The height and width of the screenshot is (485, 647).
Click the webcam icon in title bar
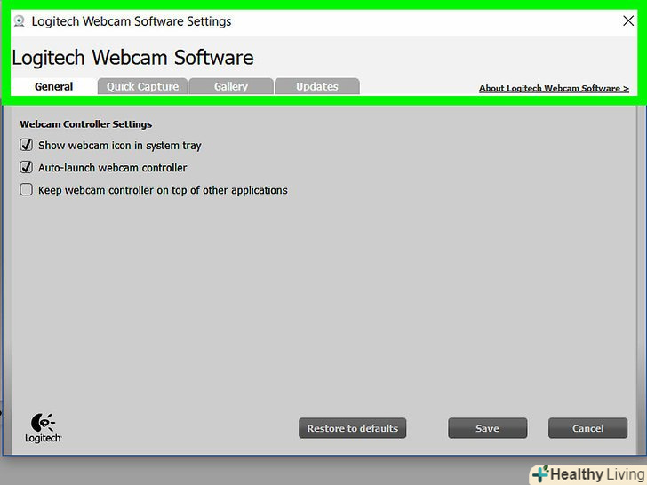pos(19,21)
